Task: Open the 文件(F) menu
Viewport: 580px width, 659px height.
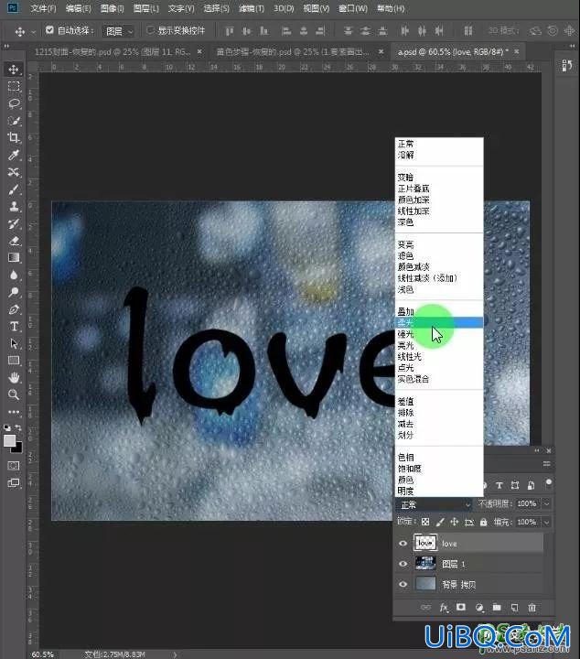Action: coord(43,8)
